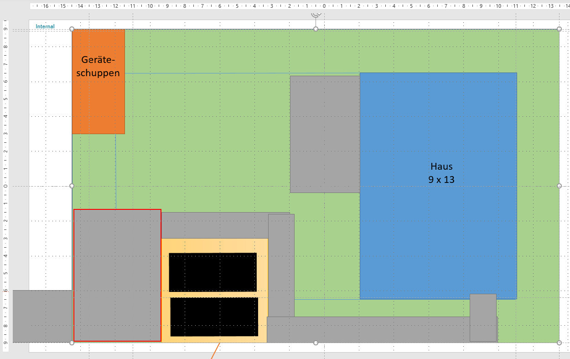Click the Internal label on the slide

[x=45, y=26]
